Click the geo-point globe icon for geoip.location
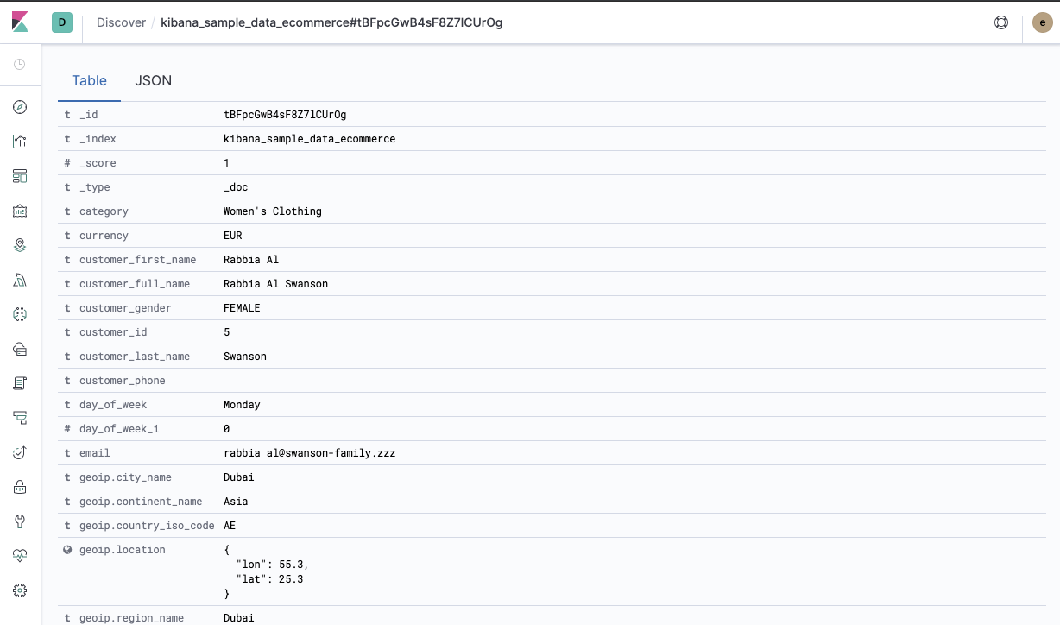This screenshot has width=1060, height=625. pos(67,550)
